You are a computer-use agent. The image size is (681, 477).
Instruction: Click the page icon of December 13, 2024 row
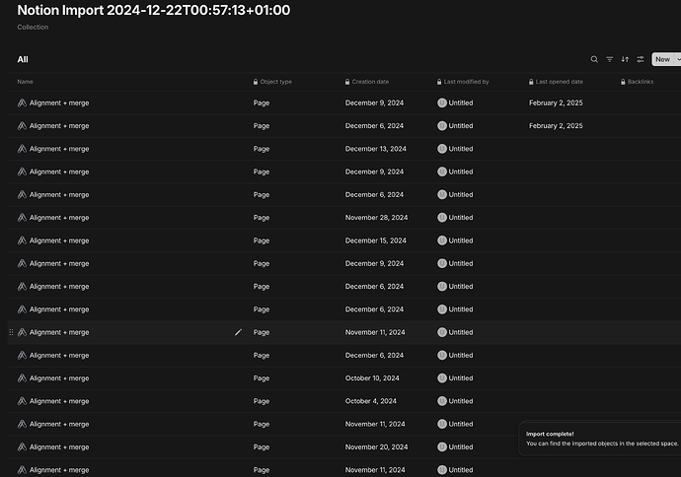click(x=22, y=149)
